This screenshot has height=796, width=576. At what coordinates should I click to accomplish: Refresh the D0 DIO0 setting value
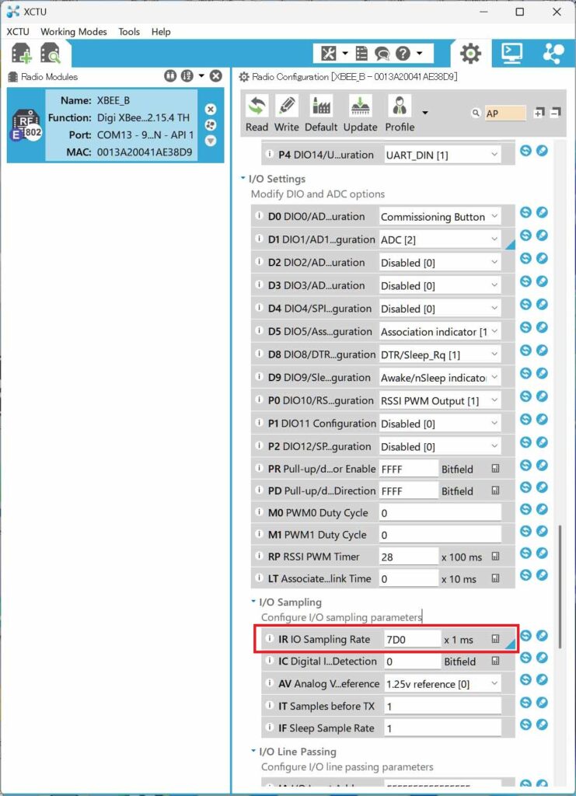[x=525, y=212]
